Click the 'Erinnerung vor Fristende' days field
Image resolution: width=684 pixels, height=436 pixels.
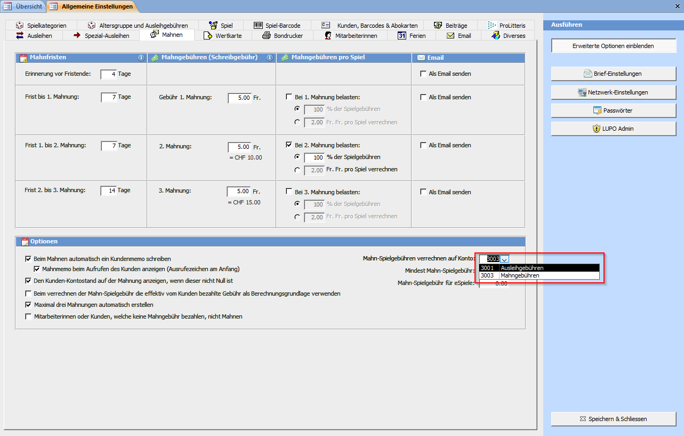(x=108, y=74)
